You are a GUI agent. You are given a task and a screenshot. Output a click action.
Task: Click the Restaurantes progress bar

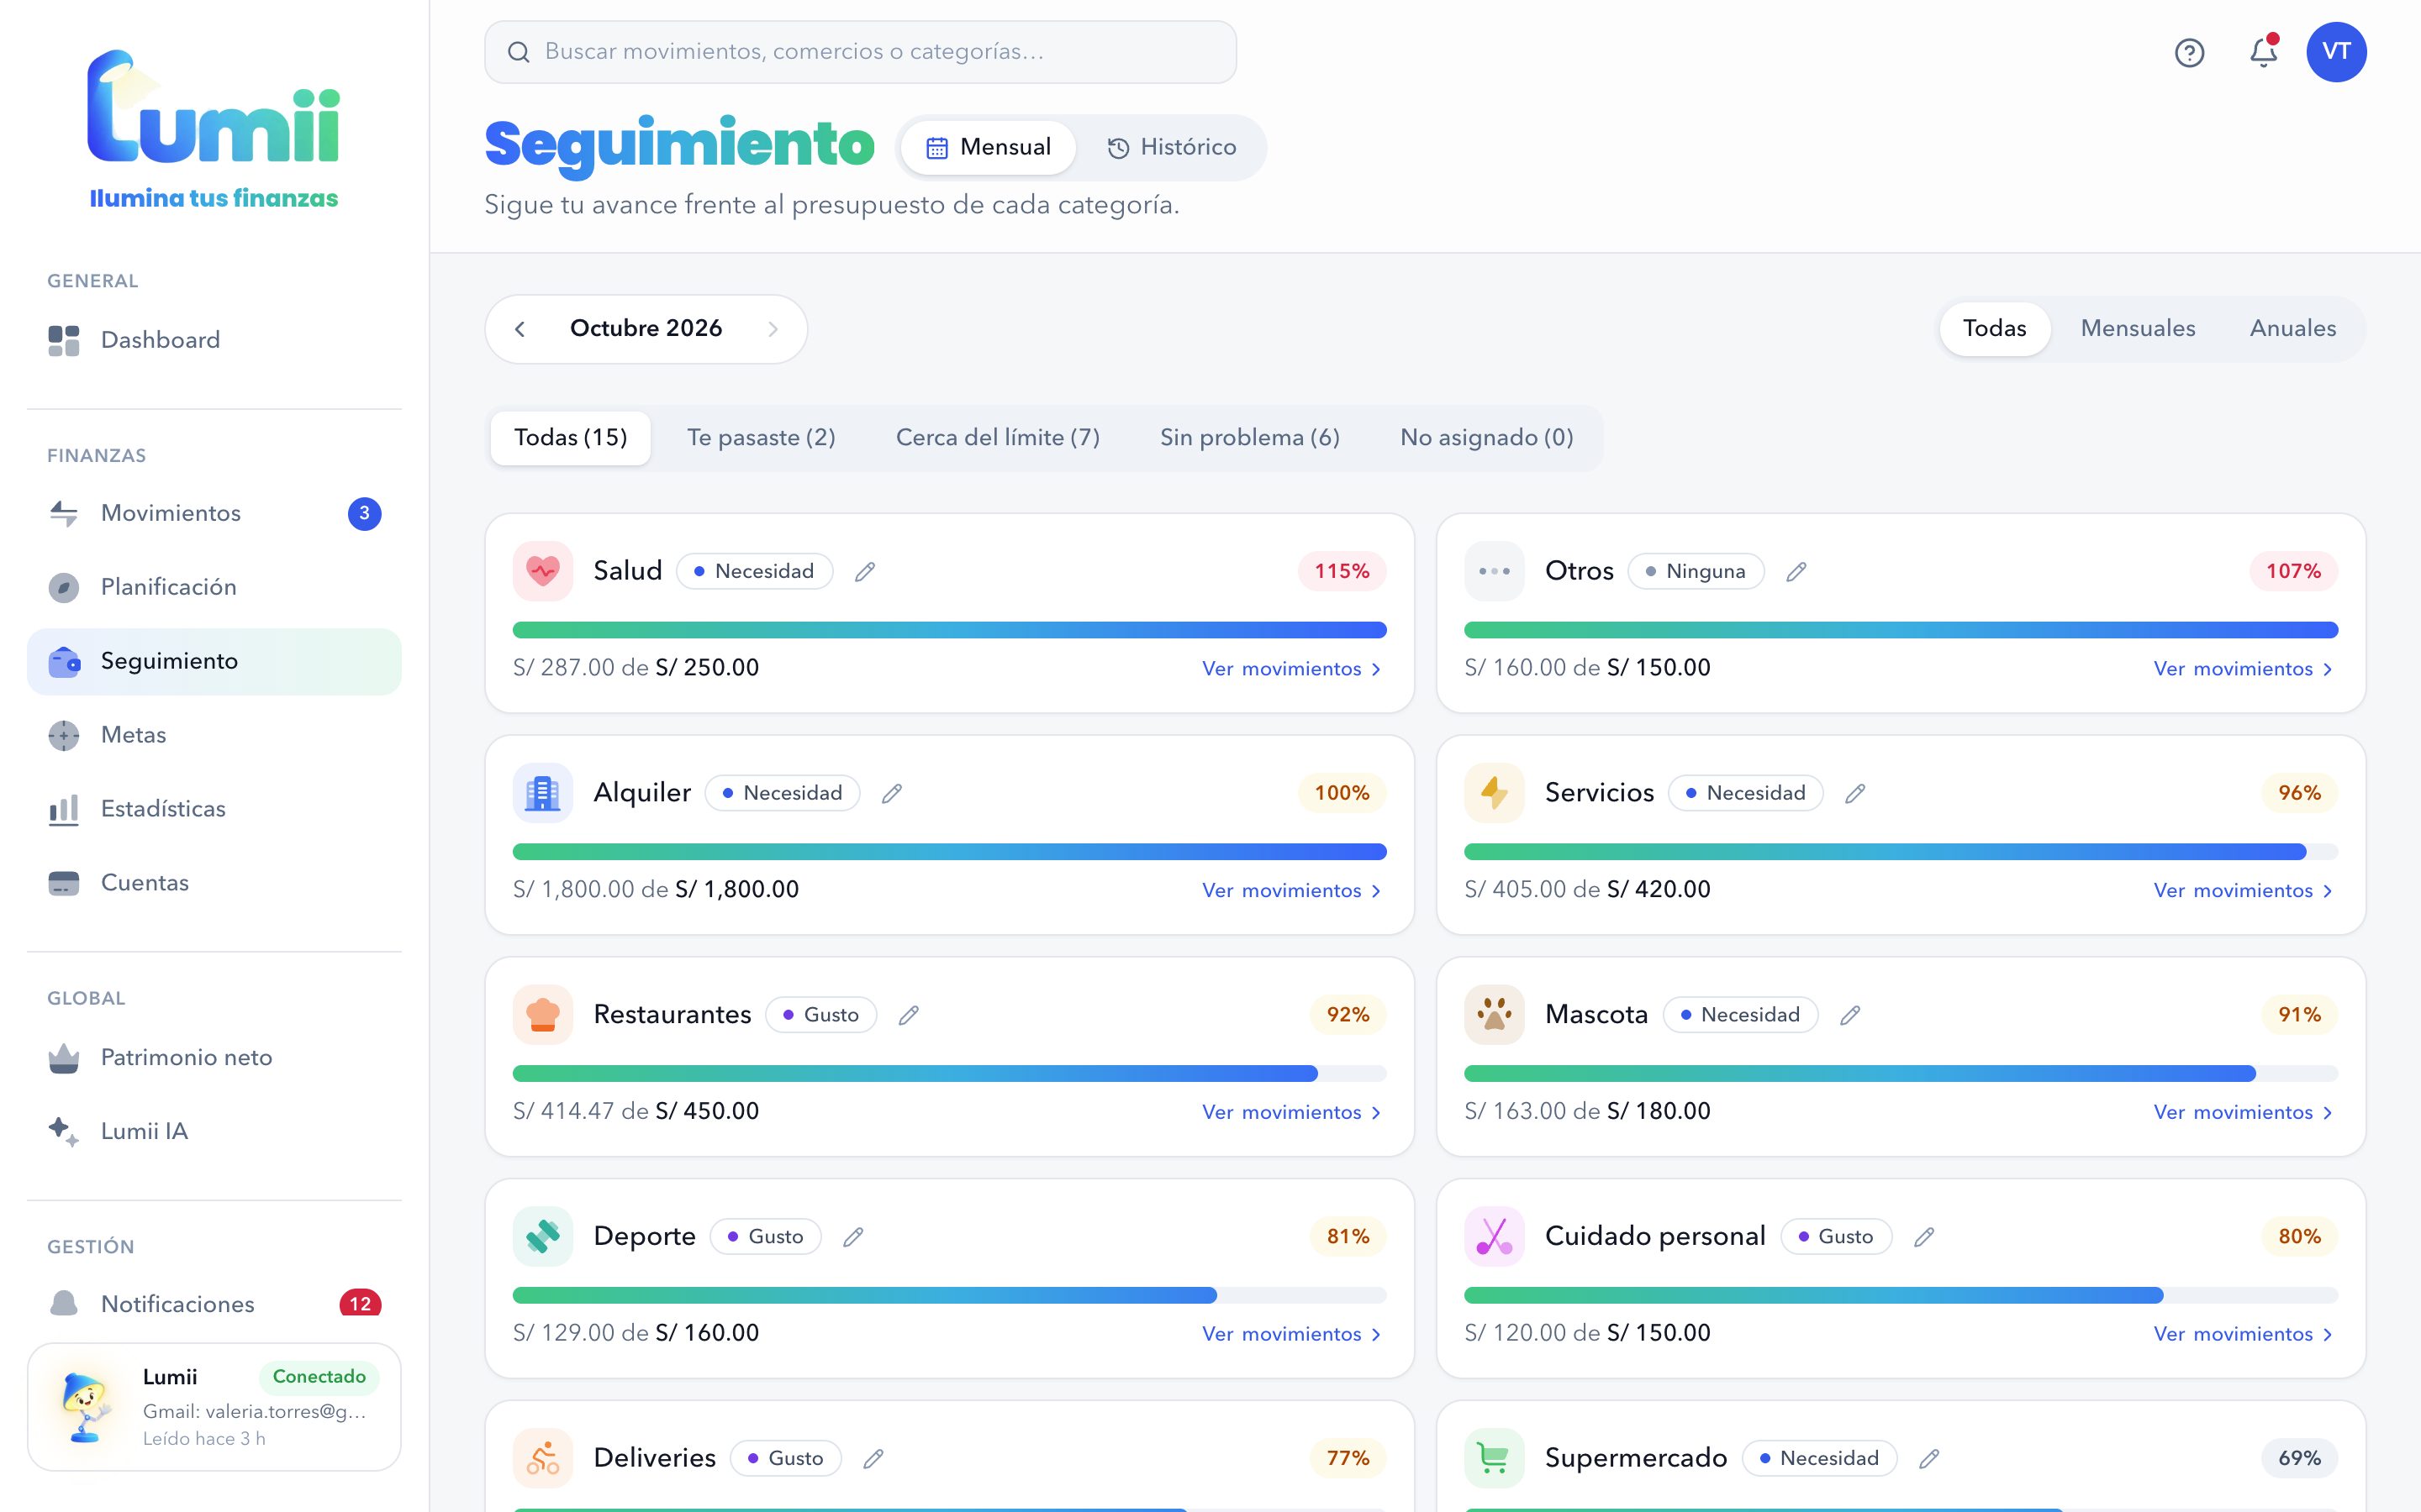coord(949,1074)
